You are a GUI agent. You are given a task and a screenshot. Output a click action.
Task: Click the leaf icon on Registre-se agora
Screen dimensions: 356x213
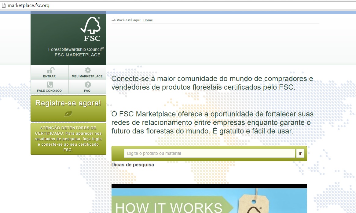pos(68,114)
